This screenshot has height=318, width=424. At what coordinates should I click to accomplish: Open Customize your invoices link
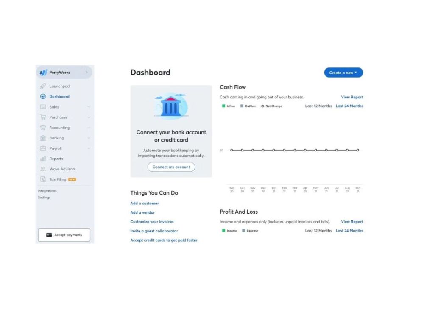152,222
